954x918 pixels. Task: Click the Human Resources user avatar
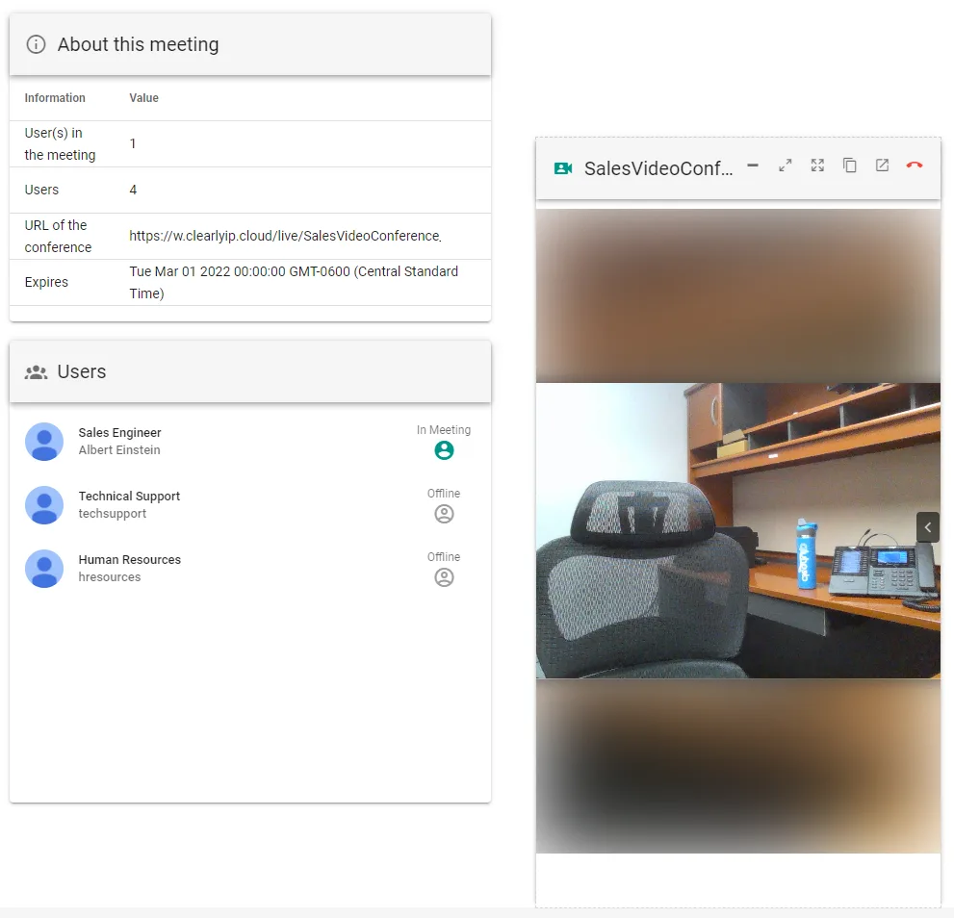pyautogui.click(x=44, y=569)
